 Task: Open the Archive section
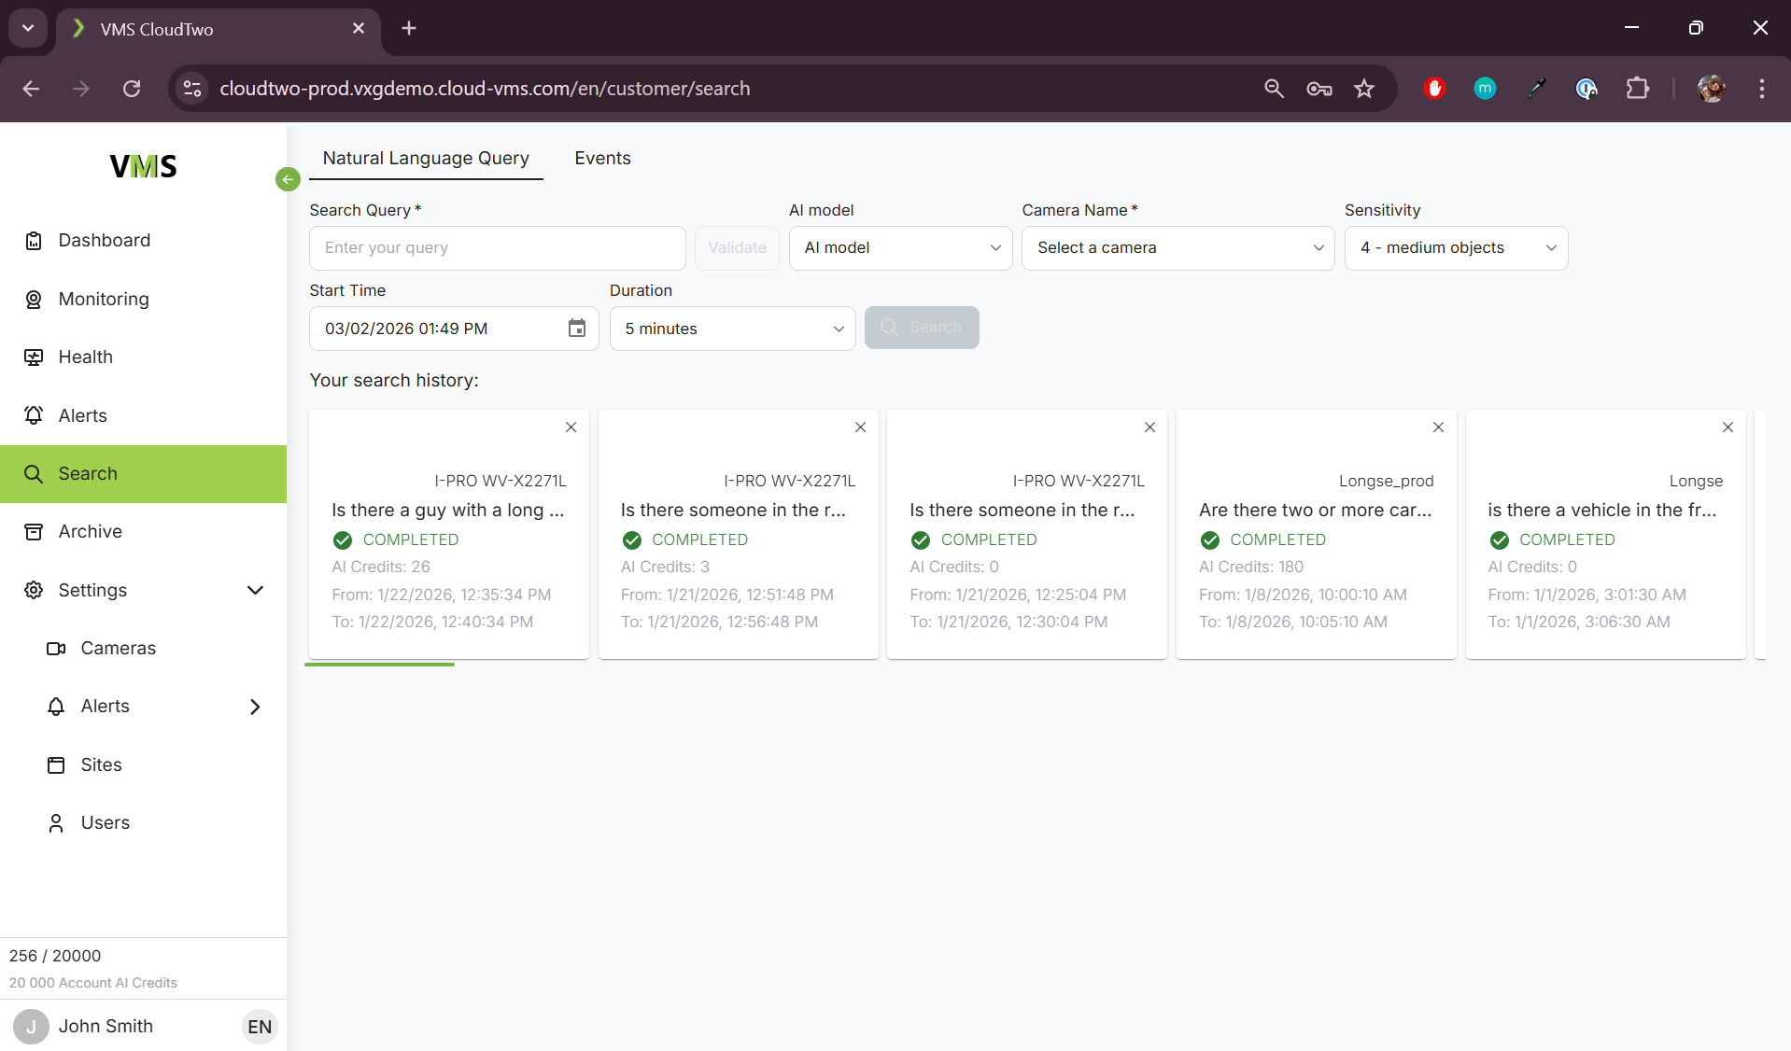coord(90,531)
